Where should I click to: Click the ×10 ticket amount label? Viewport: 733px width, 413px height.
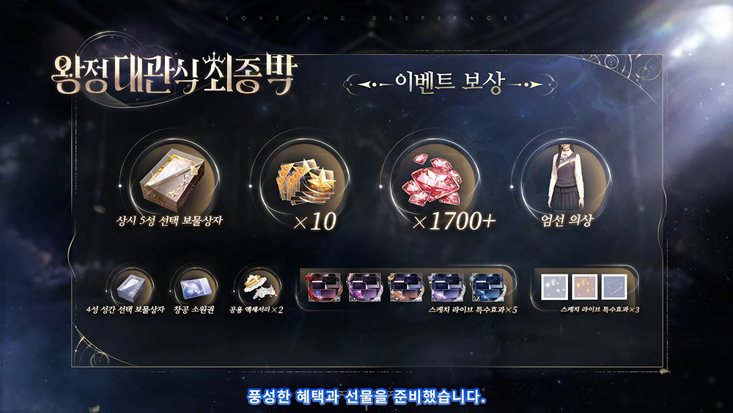314,222
